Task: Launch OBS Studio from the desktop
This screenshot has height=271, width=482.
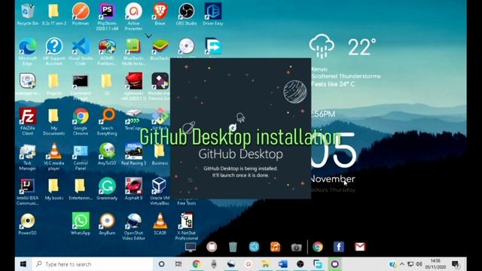Action: 186,14
